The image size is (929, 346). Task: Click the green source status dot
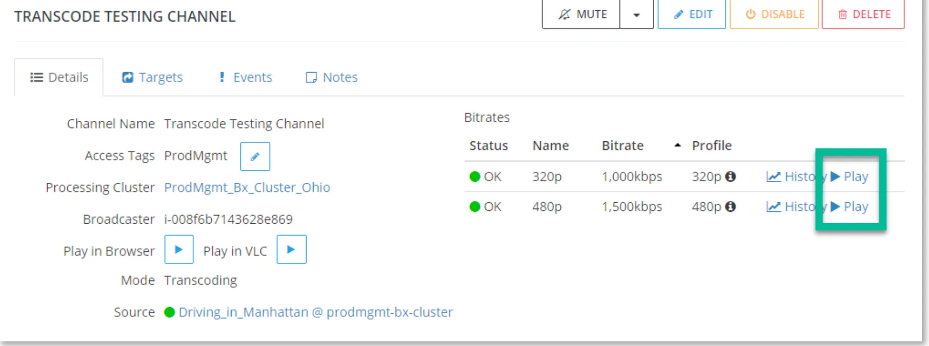pos(170,312)
